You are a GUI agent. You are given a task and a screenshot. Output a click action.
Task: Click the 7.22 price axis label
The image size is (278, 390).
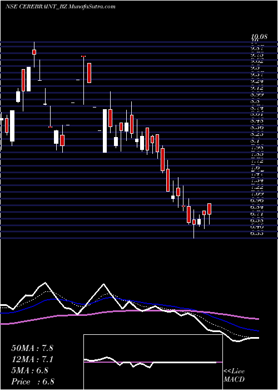click(257, 187)
